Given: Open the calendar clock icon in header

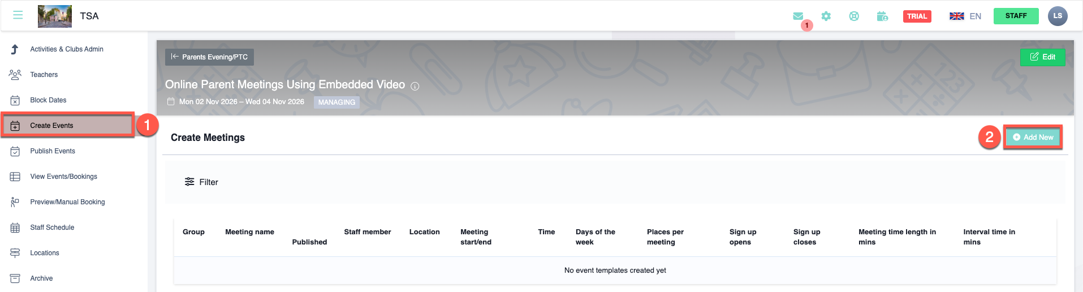Looking at the screenshot, I should click(882, 16).
